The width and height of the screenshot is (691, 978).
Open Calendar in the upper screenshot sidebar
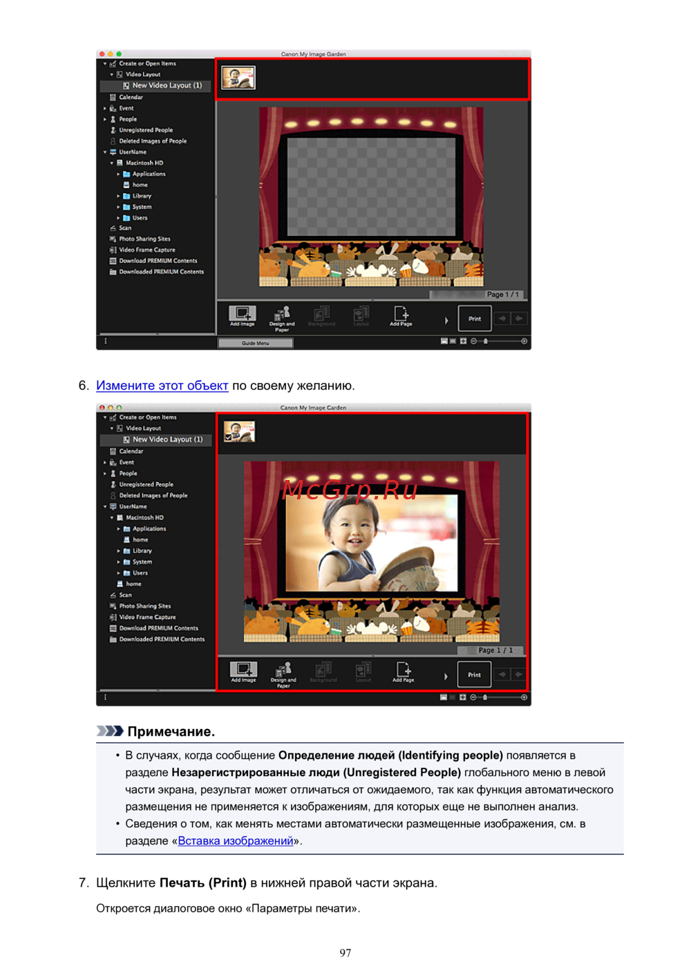point(131,97)
